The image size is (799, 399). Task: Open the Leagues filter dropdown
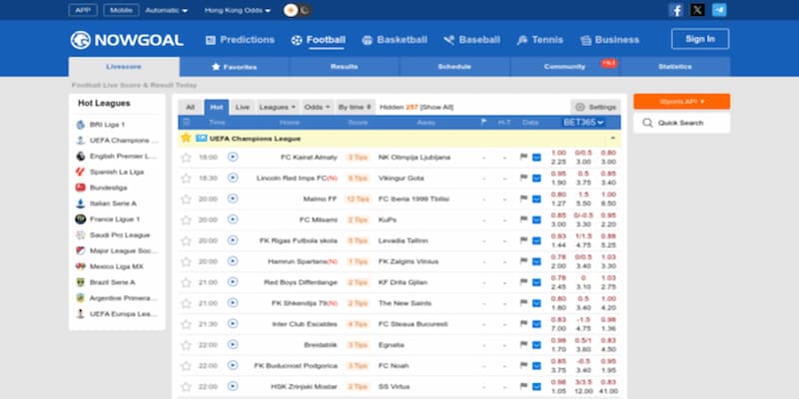pyautogui.click(x=278, y=107)
